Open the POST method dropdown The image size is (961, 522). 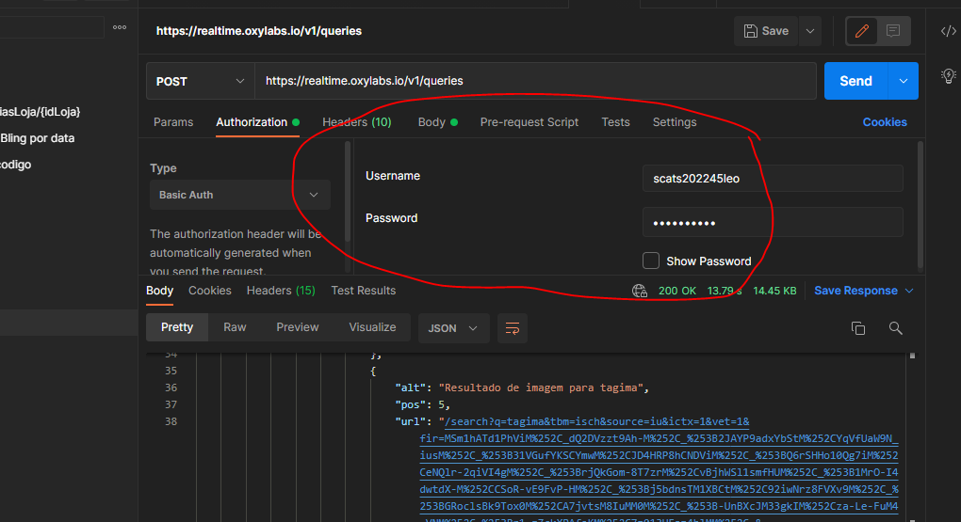[x=200, y=82]
